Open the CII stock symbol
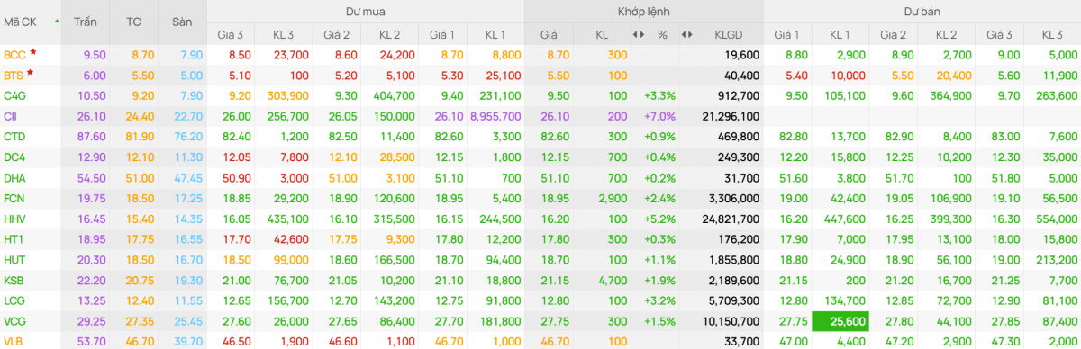Screen dimensions: 1081x349 point(10,116)
